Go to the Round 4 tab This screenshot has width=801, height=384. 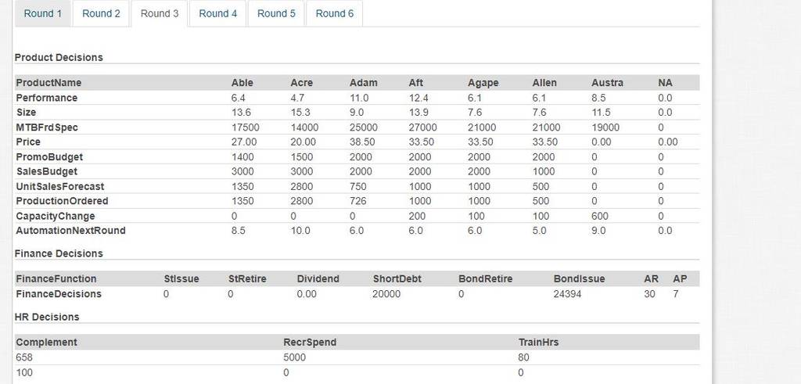pyautogui.click(x=217, y=13)
